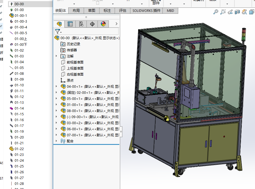
Task: Select the 前视基准面 front plane
Action: click(75, 62)
